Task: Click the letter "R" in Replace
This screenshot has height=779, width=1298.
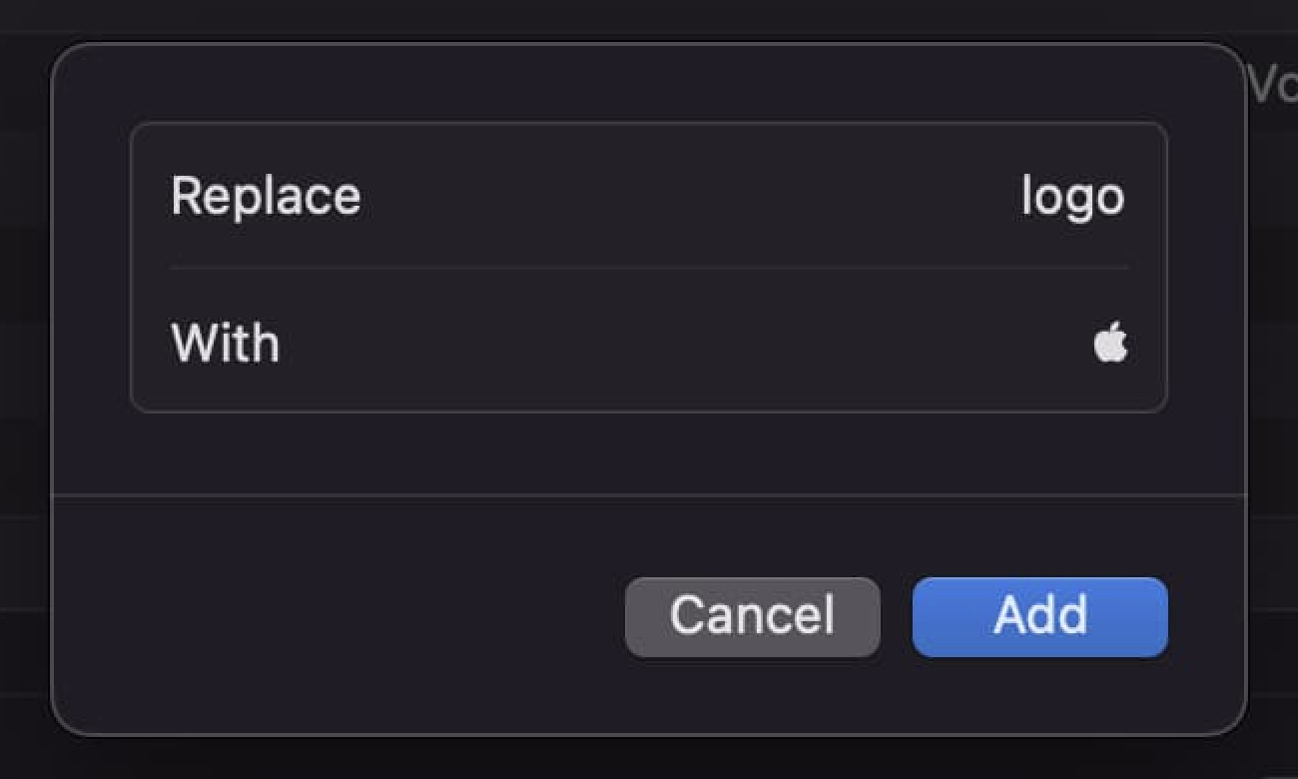Action: (x=184, y=196)
